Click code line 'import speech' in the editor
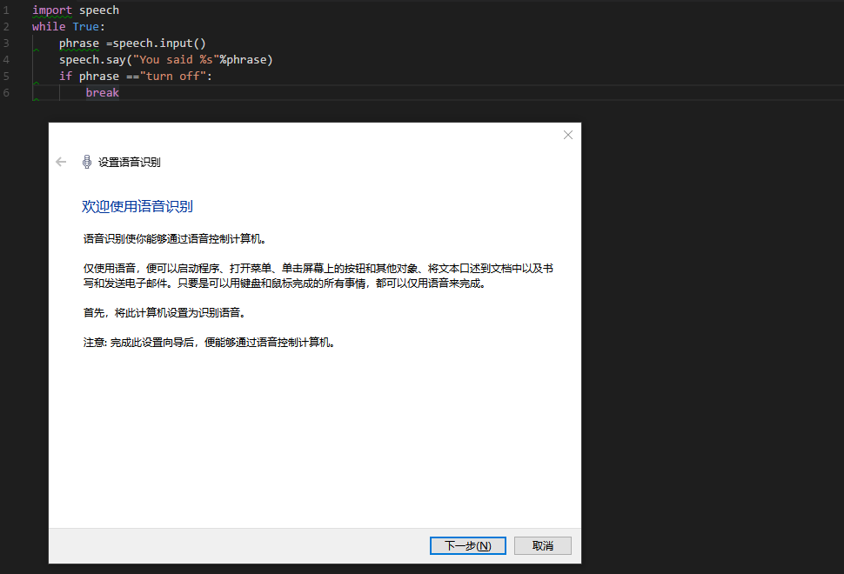844x574 pixels. click(76, 10)
